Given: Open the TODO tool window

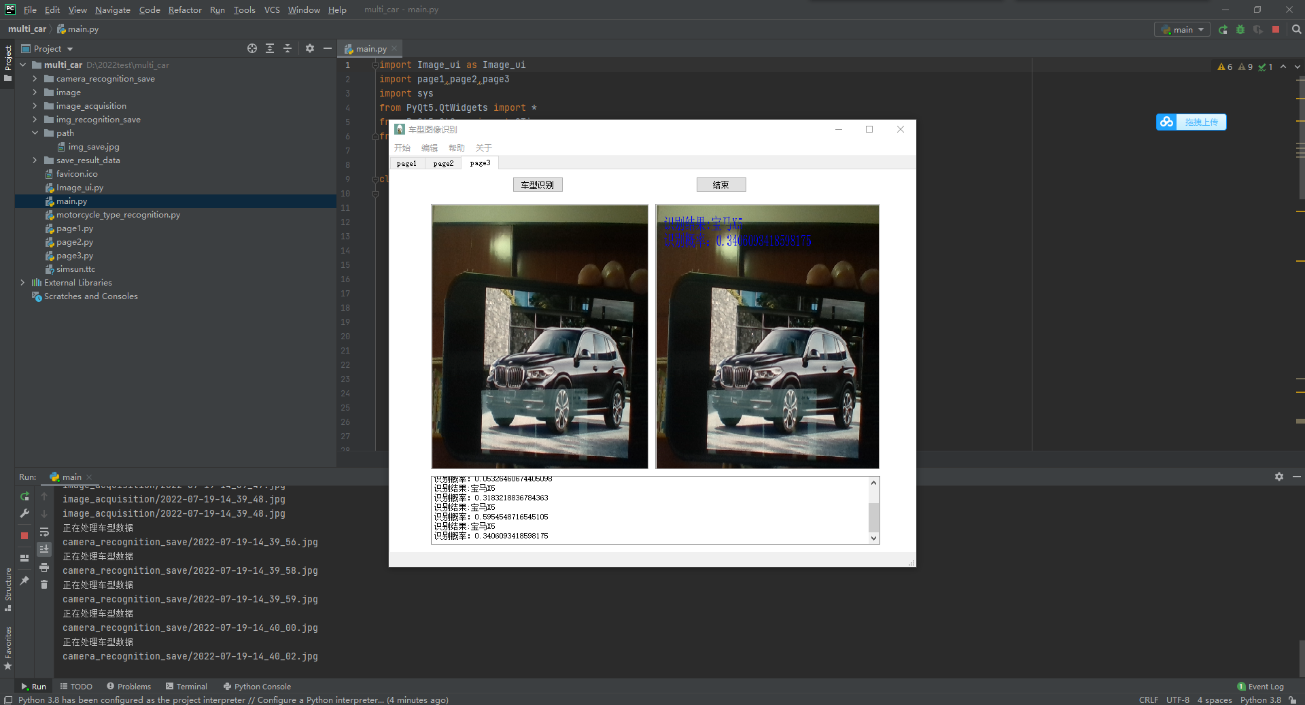Looking at the screenshot, I should [76, 687].
